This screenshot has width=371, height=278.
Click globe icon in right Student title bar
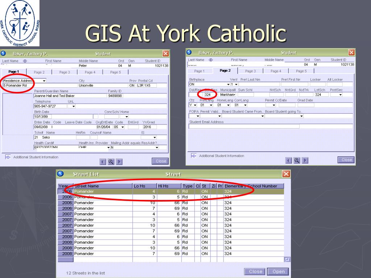click(x=189, y=52)
